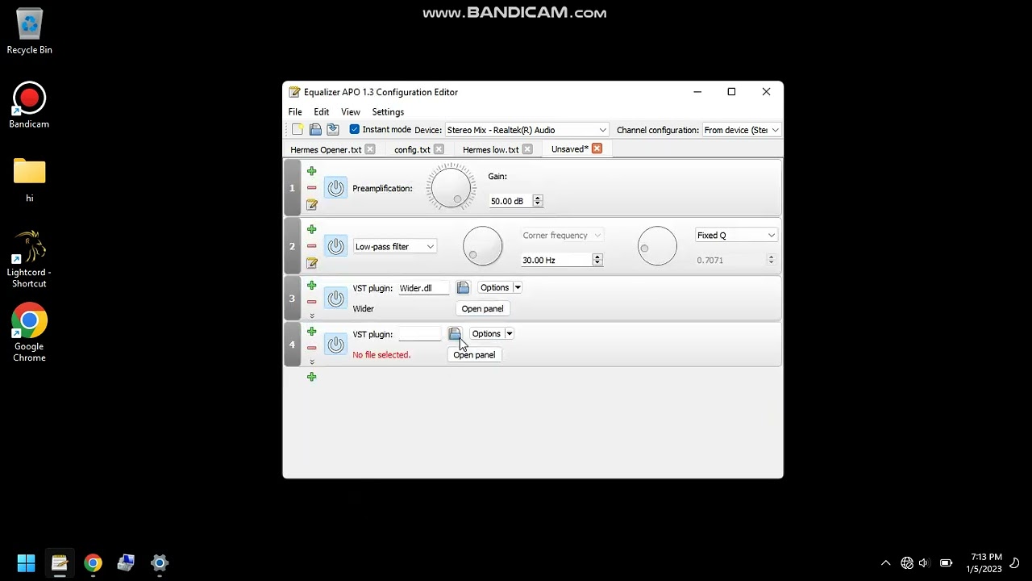Image resolution: width=1032 pixels, height=581 pixels.
Task: Open the Settings menu
Action: pyautogui.click(x=388, y=112)
